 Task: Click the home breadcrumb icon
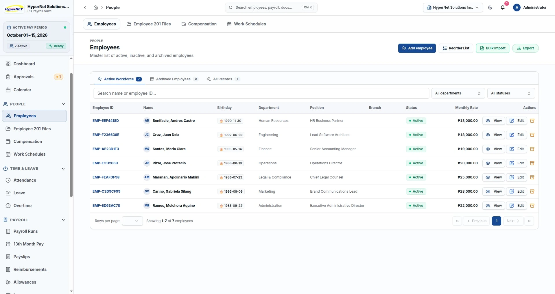pos(96,8)
